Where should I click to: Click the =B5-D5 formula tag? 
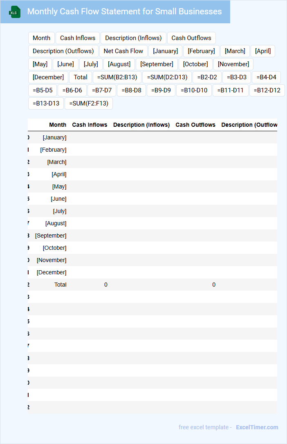43,90
